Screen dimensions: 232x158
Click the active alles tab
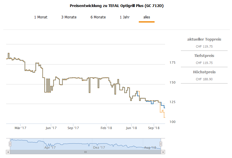pyautogui.click(x=147, y=17)
